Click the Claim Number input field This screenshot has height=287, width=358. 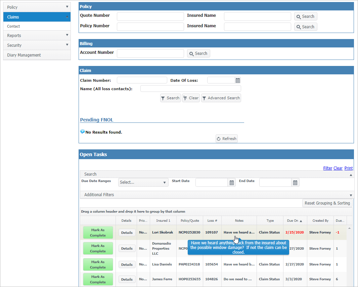(142, 80)
